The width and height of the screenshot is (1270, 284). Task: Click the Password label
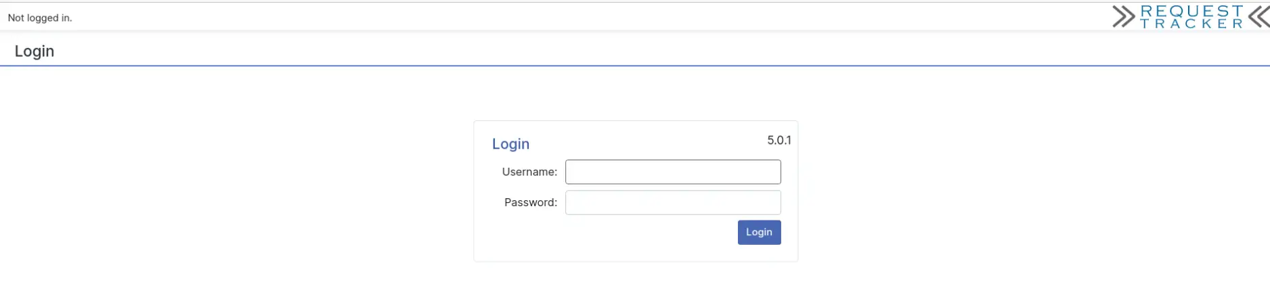point(531,202)
